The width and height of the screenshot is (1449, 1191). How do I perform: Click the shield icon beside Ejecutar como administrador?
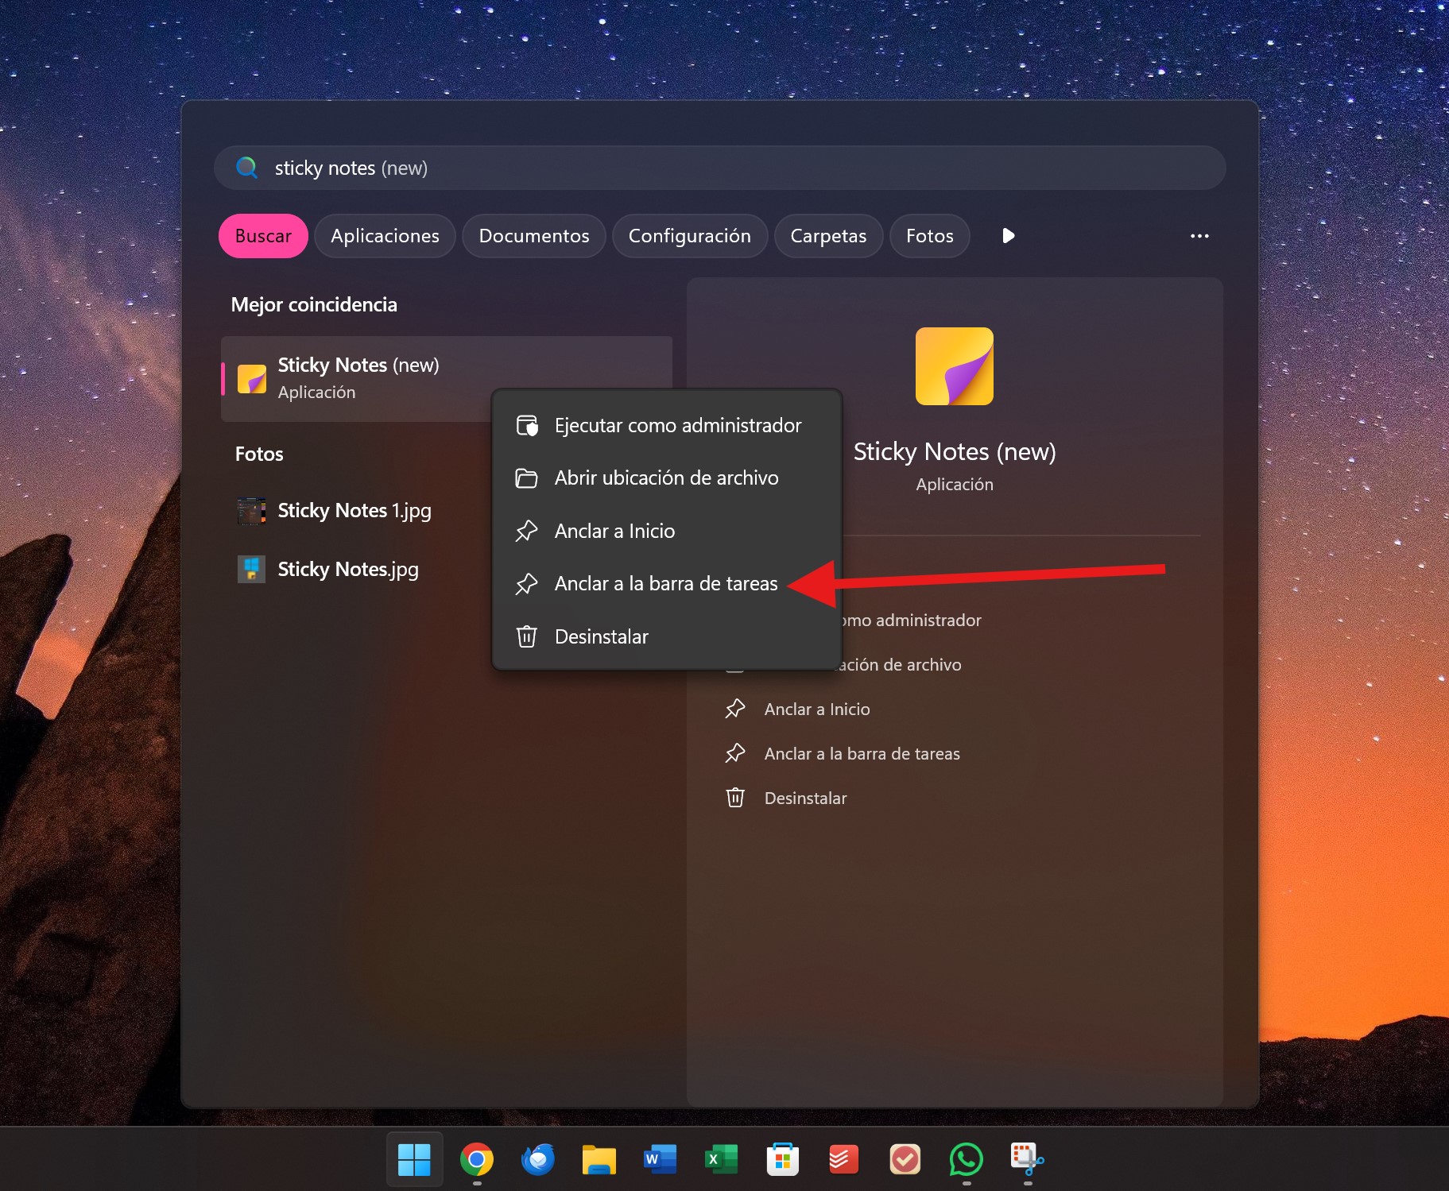(527, 426)
